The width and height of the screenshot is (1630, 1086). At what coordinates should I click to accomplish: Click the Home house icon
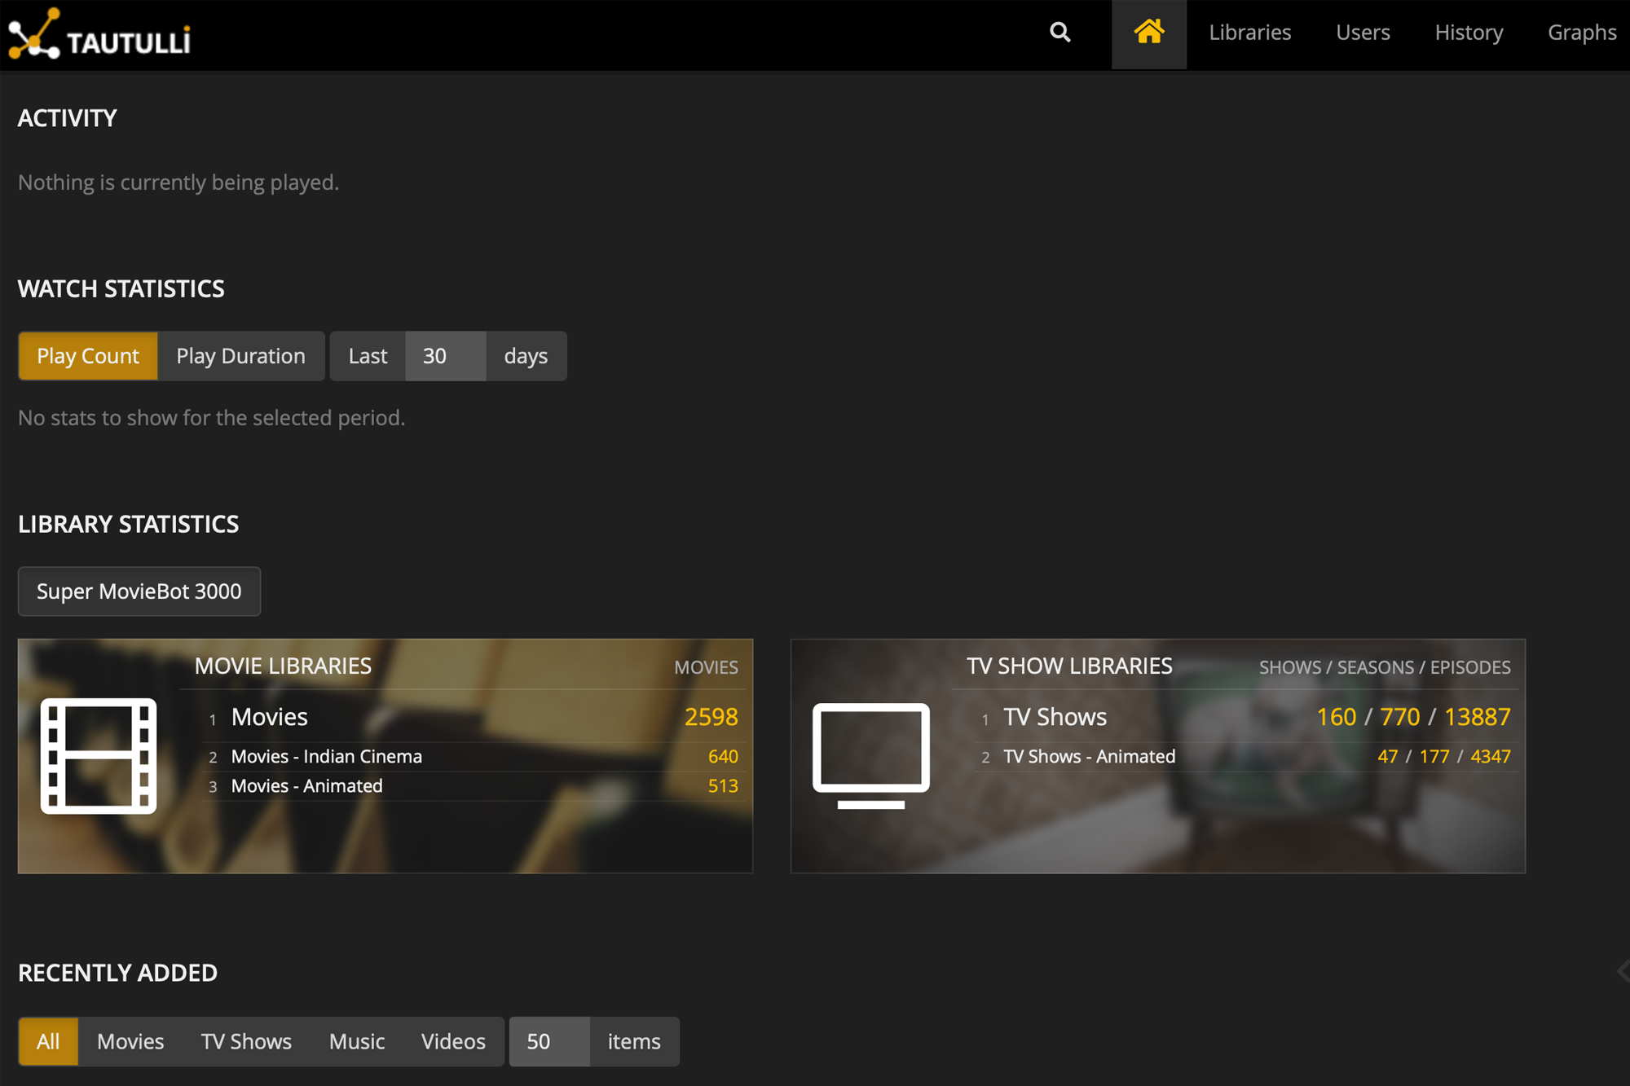coord(1148,33)
